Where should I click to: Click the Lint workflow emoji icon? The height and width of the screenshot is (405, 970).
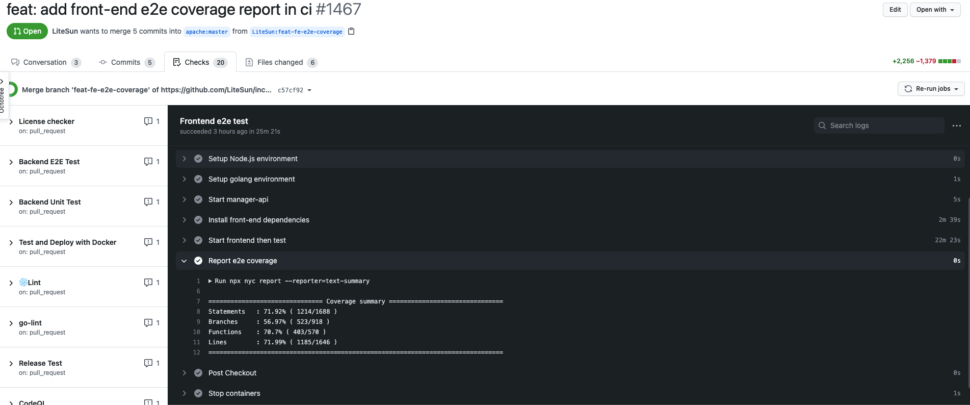pos(23,282)
